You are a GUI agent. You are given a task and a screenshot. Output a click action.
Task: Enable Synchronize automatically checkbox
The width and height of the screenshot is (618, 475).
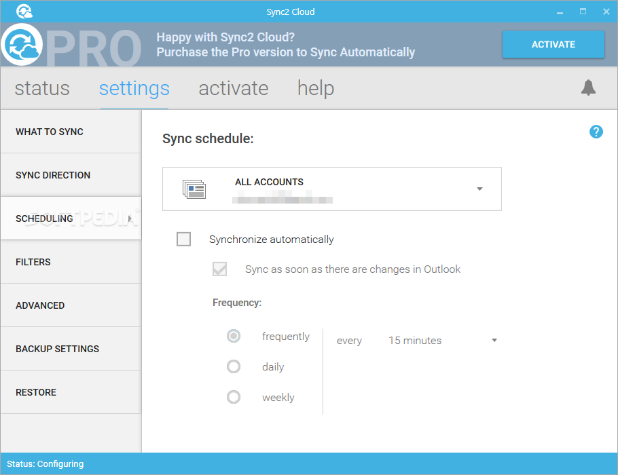point(183,239)
